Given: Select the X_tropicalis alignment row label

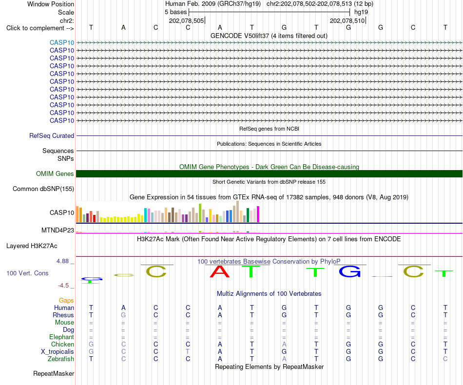Looking at the screenshot, I should (x=58, y=352).
